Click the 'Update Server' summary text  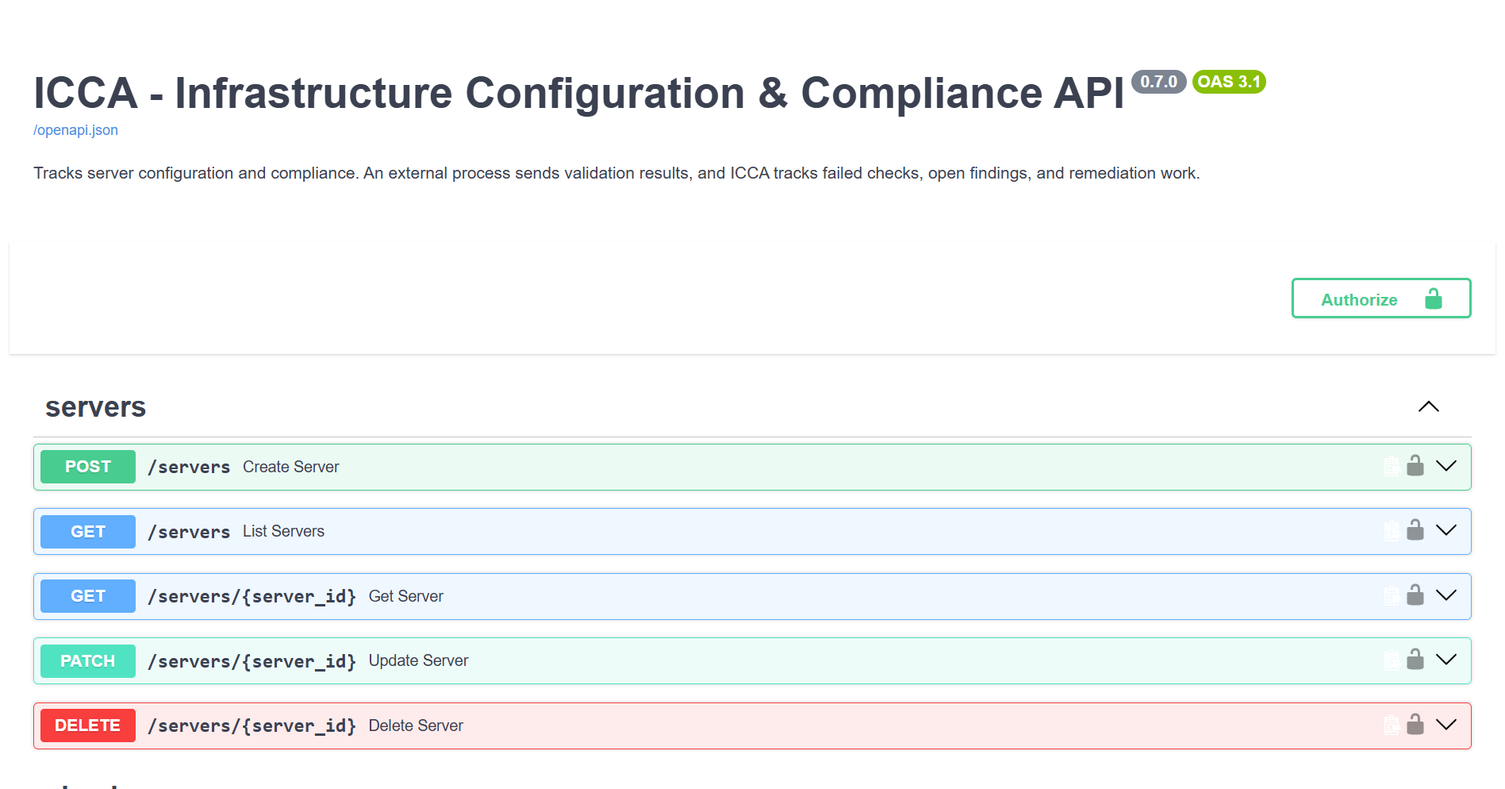point(419,660)
